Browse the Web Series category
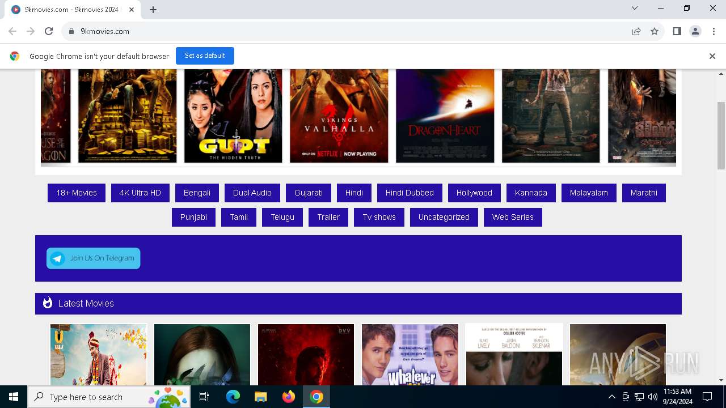Viewport: 726px width, 408px height. [x=513, y=217]
